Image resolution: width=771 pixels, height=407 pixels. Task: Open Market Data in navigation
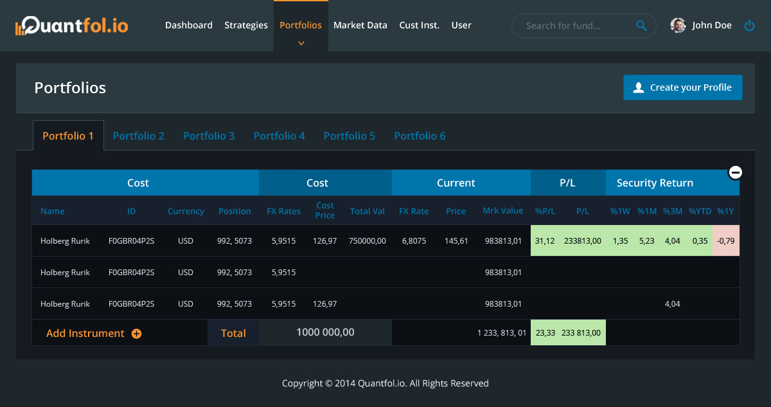click(360, 26)
